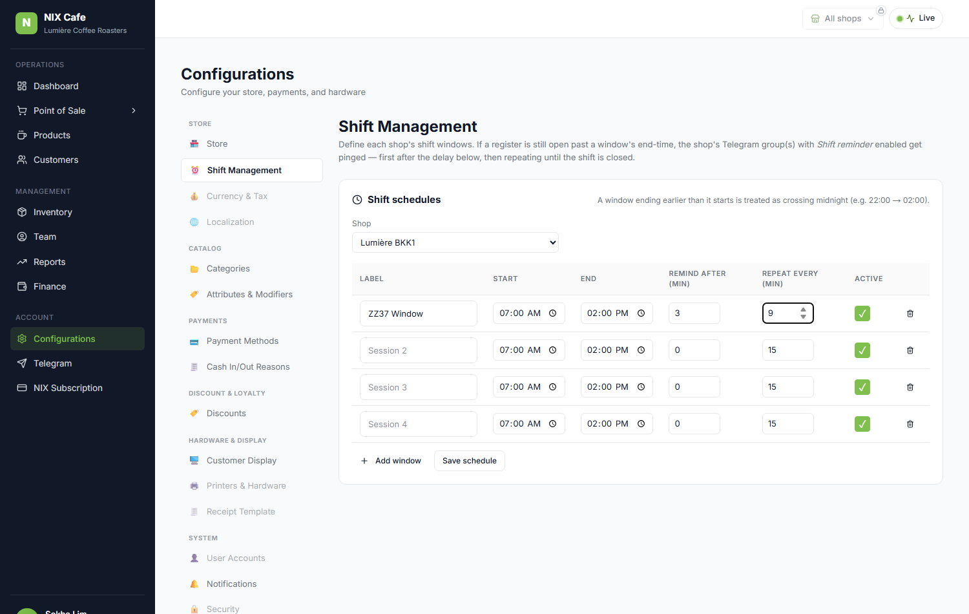Click Add window button
This screenshot has width=969, height=614.
coord(391,461)
